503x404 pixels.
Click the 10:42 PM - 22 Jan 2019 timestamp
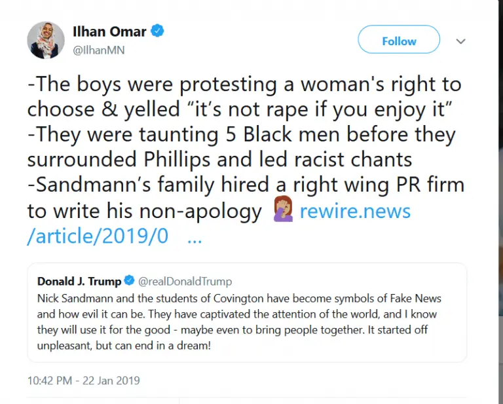pos(83,380)
